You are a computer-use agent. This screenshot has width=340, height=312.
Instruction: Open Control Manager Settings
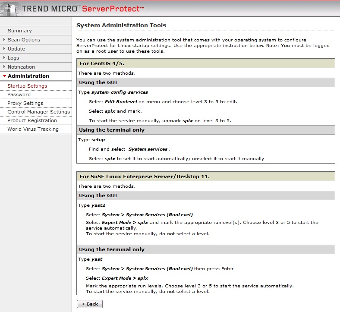38,112
